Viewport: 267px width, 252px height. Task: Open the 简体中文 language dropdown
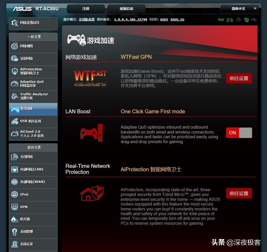(x=240, y=9)
